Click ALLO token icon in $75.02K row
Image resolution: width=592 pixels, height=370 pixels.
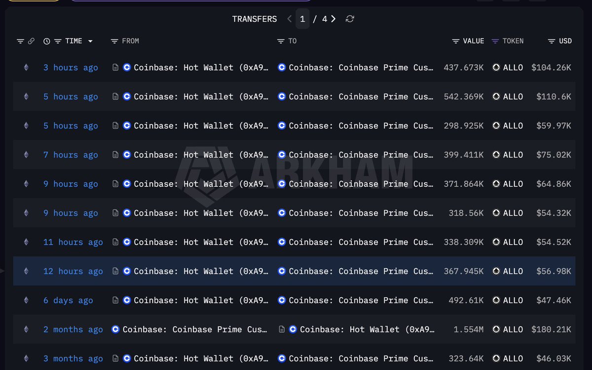click(x=496, y=155)
